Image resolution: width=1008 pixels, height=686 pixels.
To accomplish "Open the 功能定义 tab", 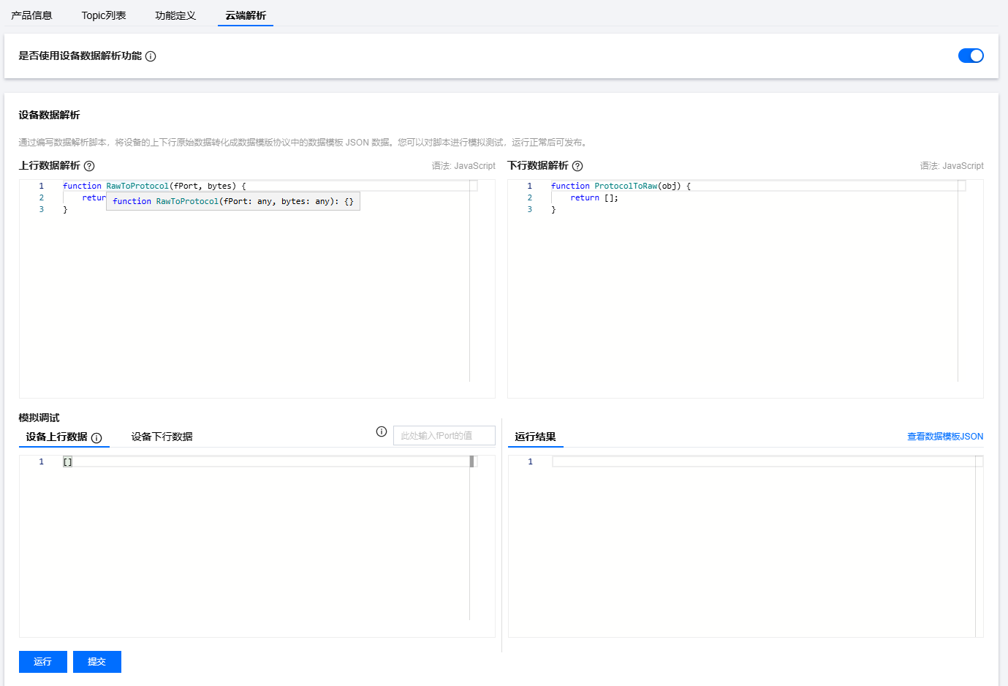I will pos(175,15).
